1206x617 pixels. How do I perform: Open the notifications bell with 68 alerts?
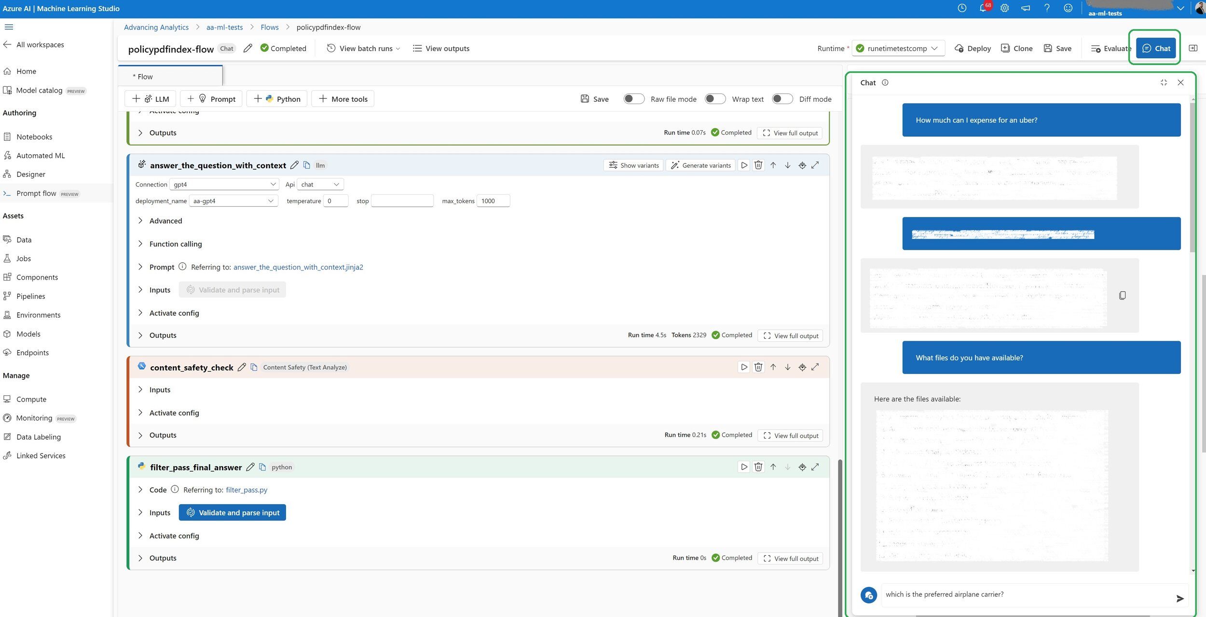(x=983, y=8)
